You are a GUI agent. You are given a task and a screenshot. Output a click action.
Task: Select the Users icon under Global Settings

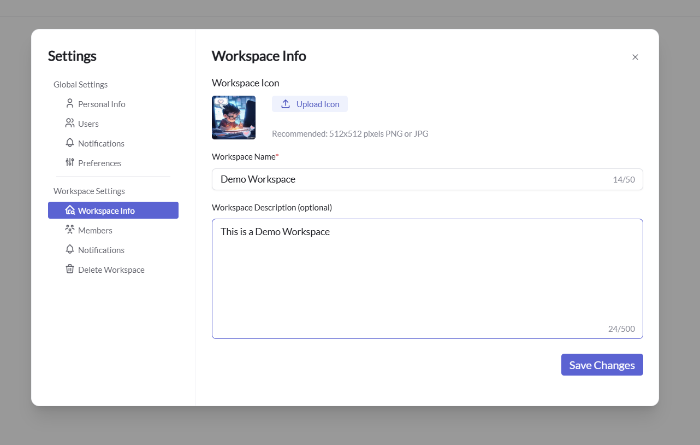coord(70,123)
